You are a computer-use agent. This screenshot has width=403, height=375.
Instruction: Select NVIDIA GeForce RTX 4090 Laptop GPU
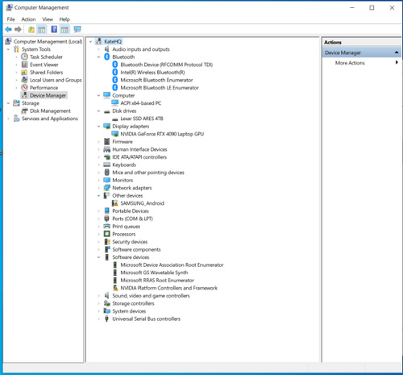[x=162, y=134]
